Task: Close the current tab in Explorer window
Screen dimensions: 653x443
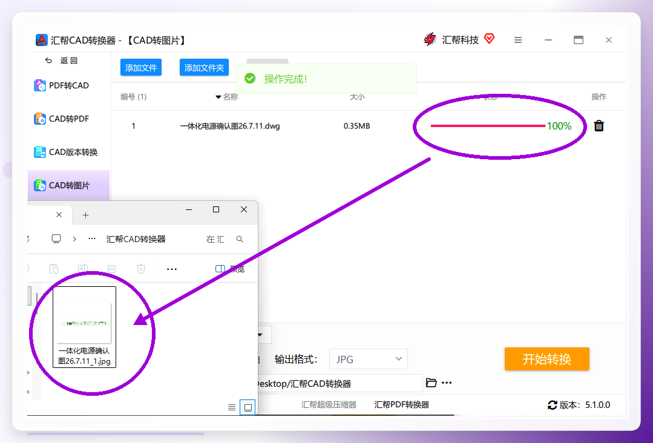Action: 59,214
